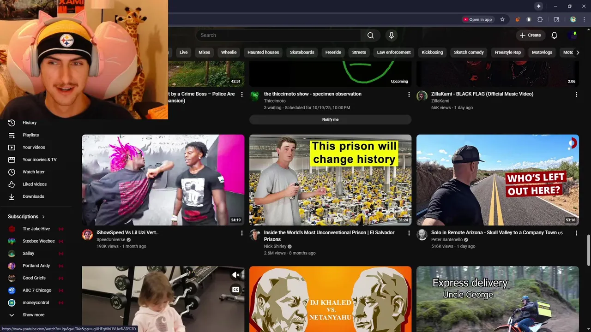Bookmark this page with star icon

click(x=502, y=19)
